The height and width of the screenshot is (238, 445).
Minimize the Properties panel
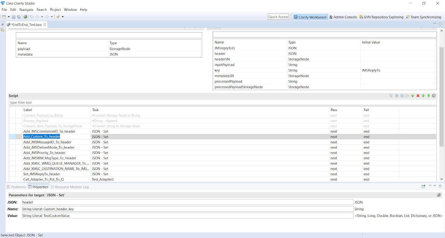pyautogui.click(x=435, y=186)
